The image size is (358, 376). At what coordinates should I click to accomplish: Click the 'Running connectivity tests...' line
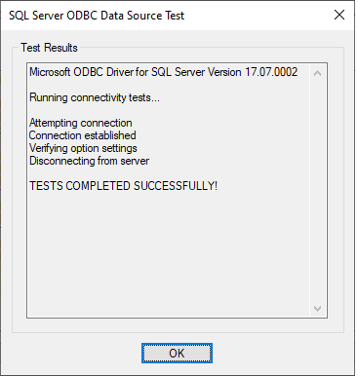(x=95, y=97)
